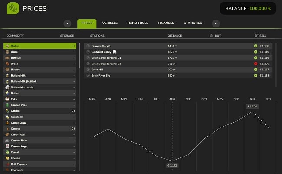This screenshot has width=282, height=174.
Task: Toggle map marker for Grain Mill station
Action: tap(88, 70)
